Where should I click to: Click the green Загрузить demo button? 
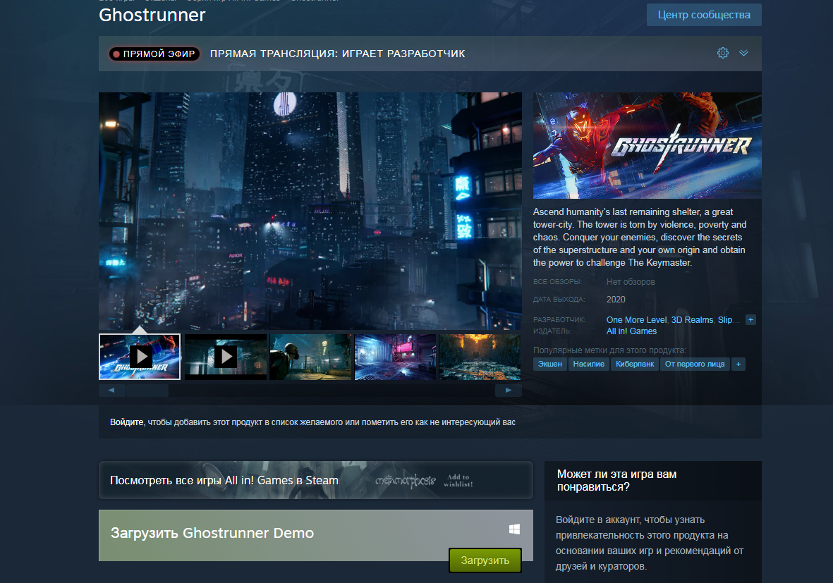click(x=485, y=560)
